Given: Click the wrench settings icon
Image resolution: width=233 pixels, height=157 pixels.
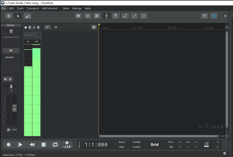Looking at the screenshot, I should click(x=134, y=16).
